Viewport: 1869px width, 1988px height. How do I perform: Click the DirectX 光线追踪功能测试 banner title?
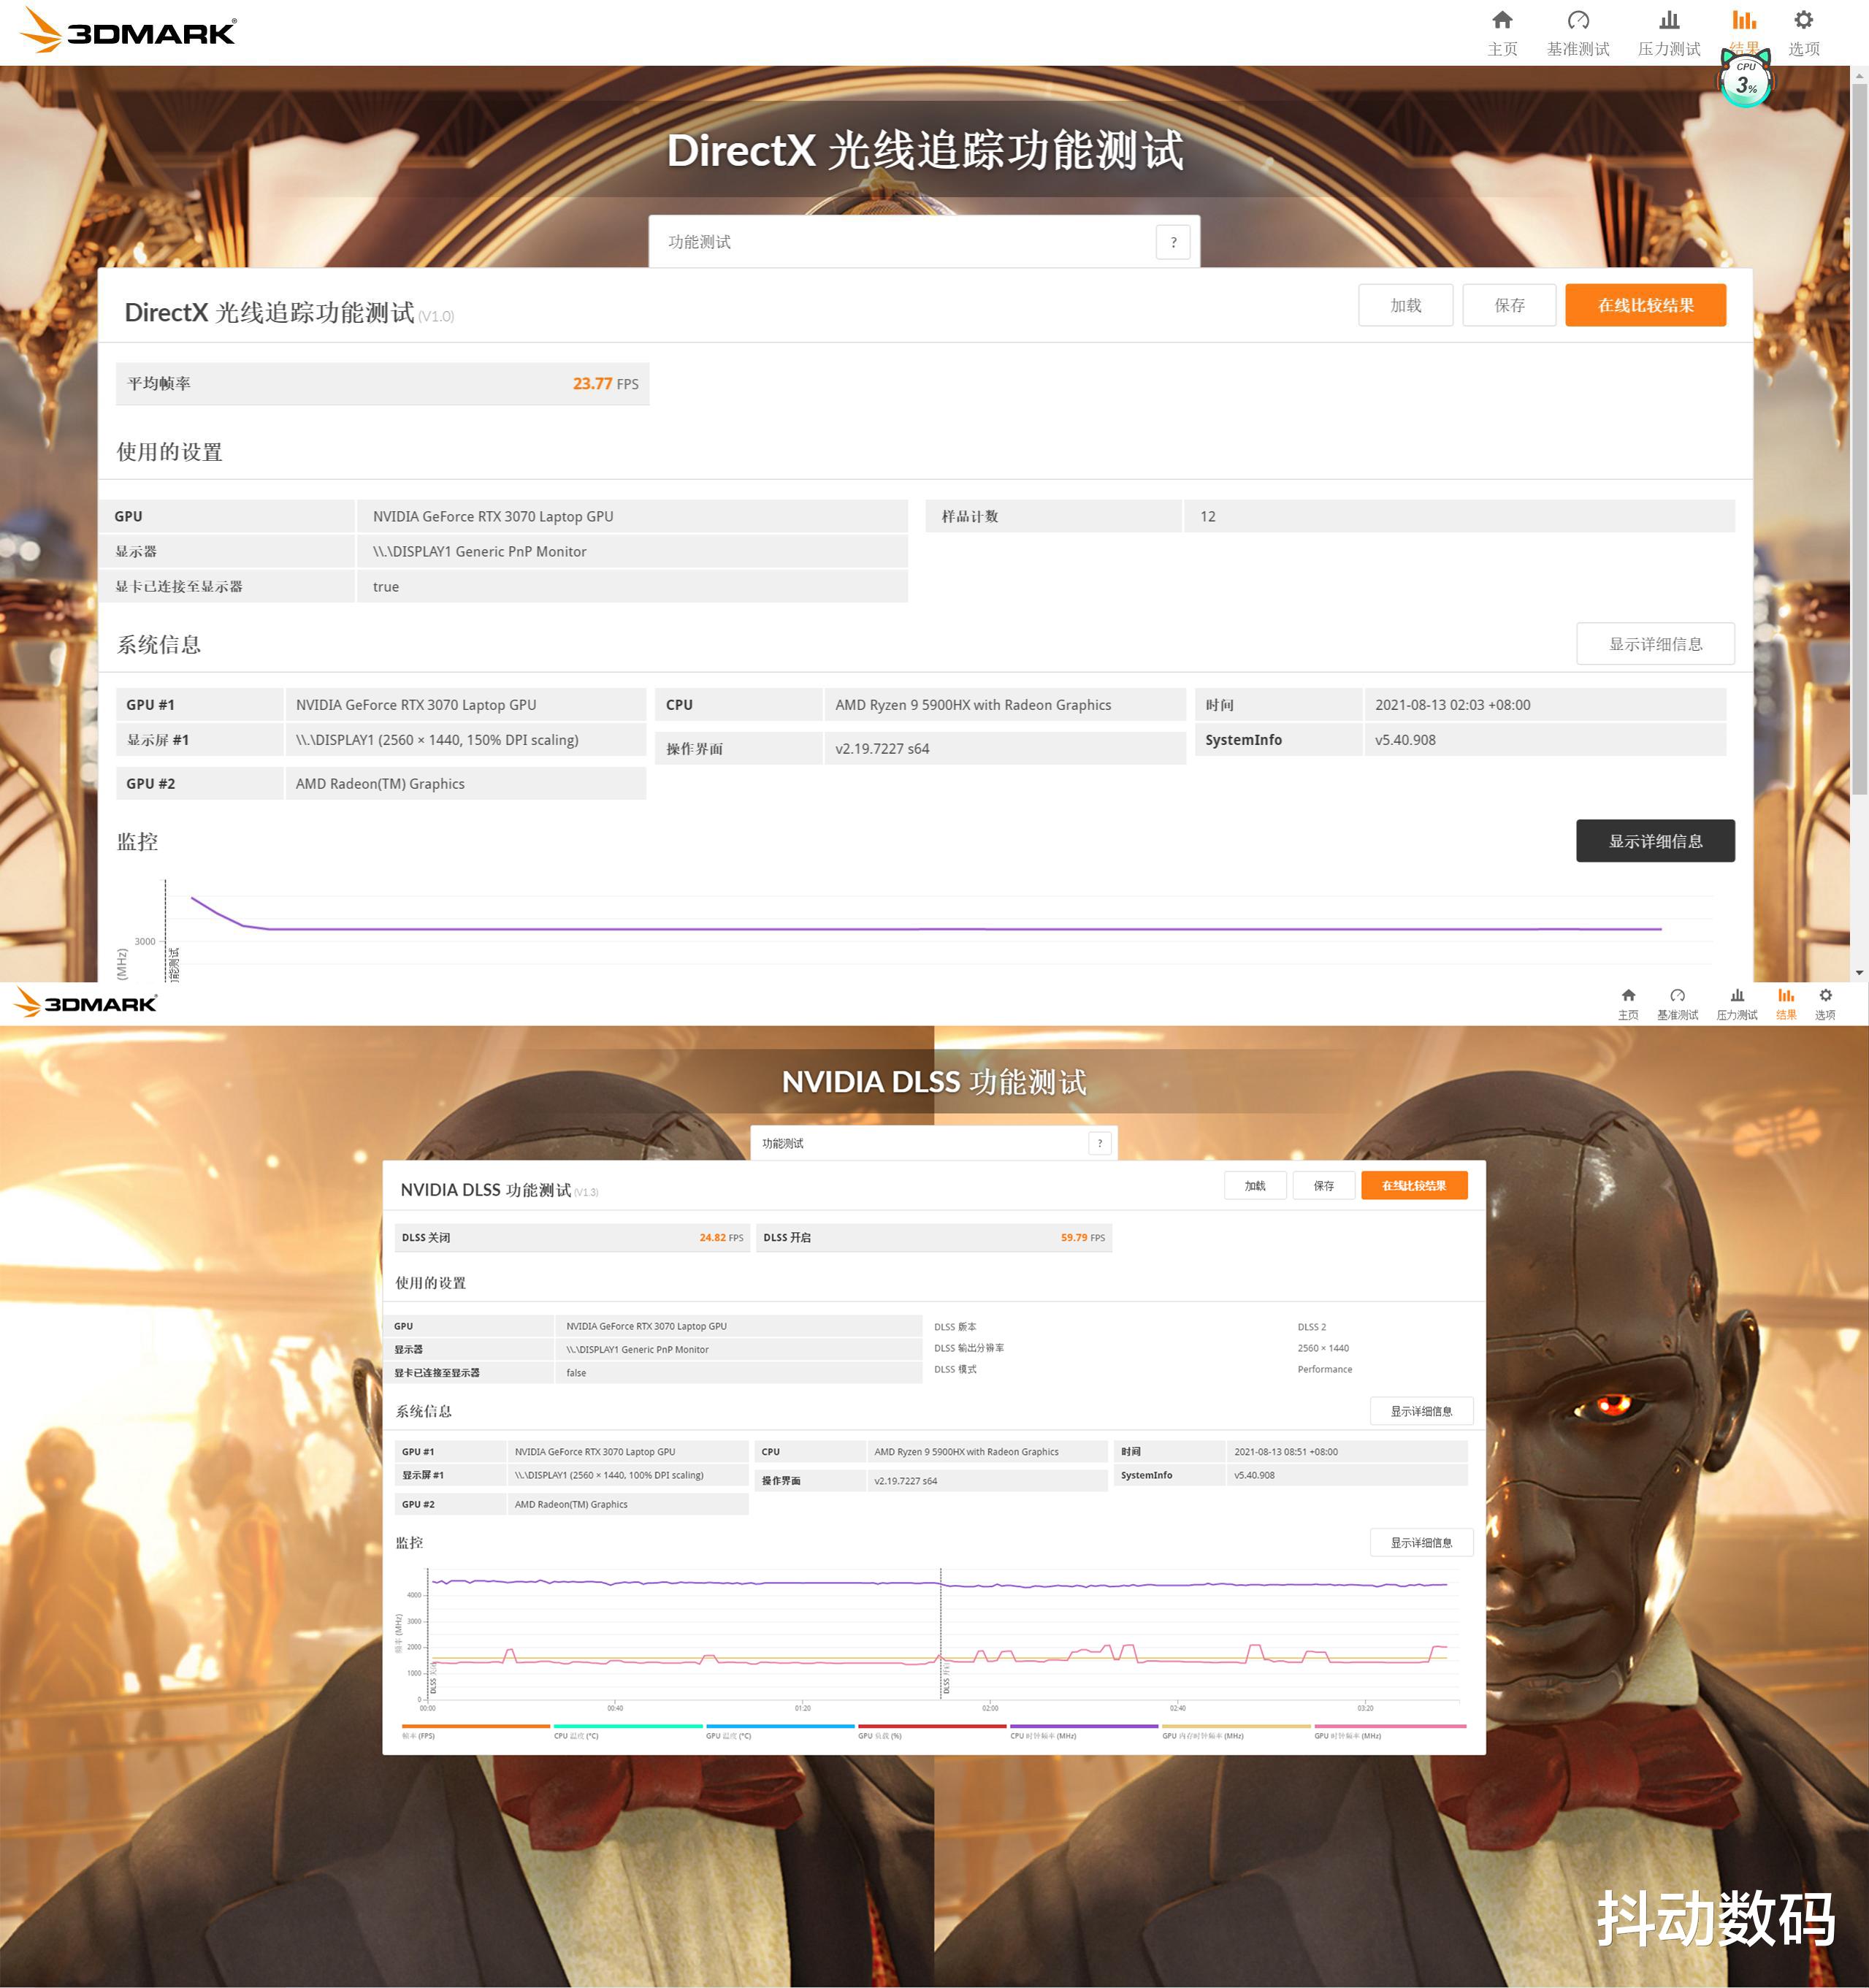(x=925, y=151)
